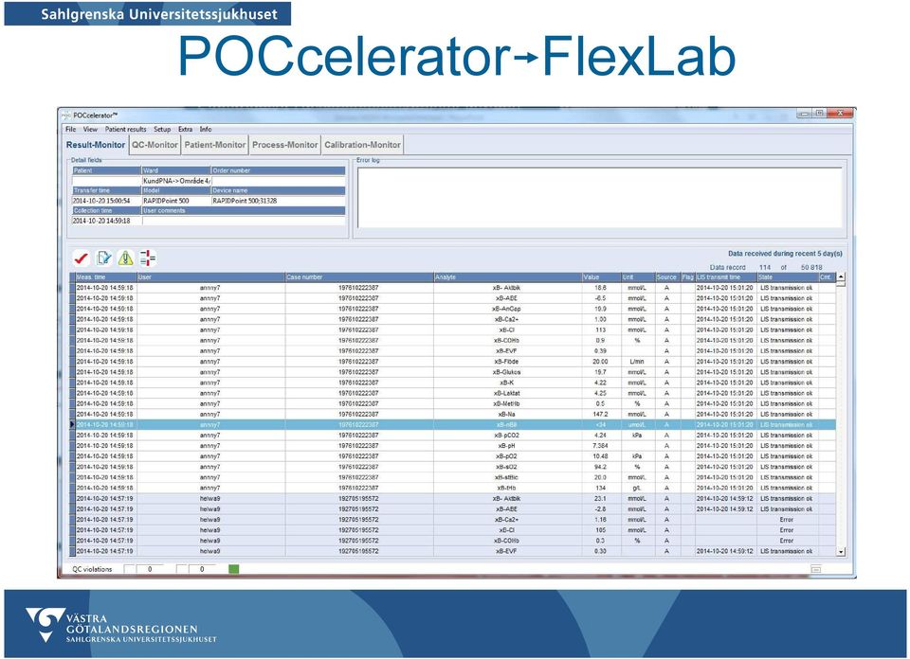Screen dimensions: 910x659
Task: Open the View menu
Action: coord(90,130)
